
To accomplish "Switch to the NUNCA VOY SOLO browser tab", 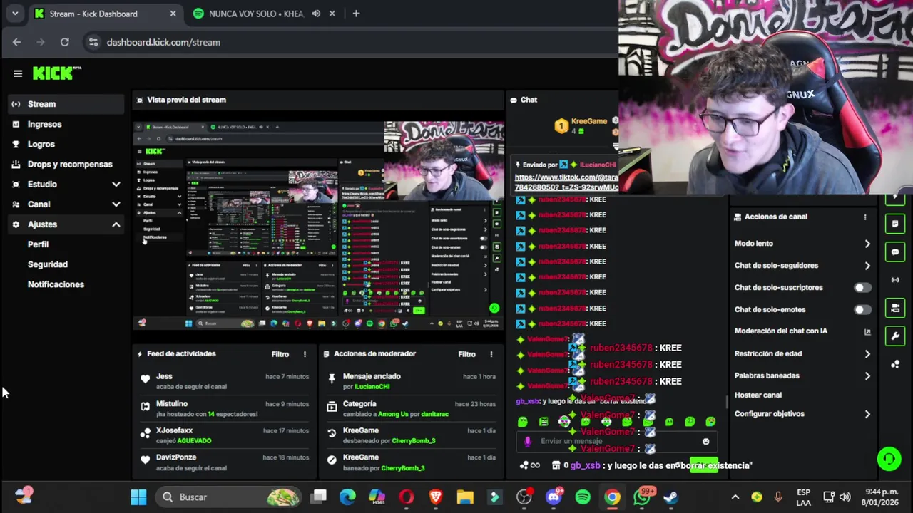I will (257, 14).
